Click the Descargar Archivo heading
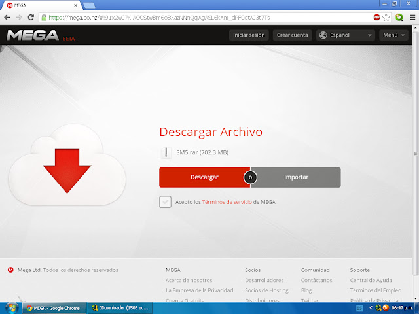Image resolution: width=419 pixels, height=314 pixels. [211, 132]
